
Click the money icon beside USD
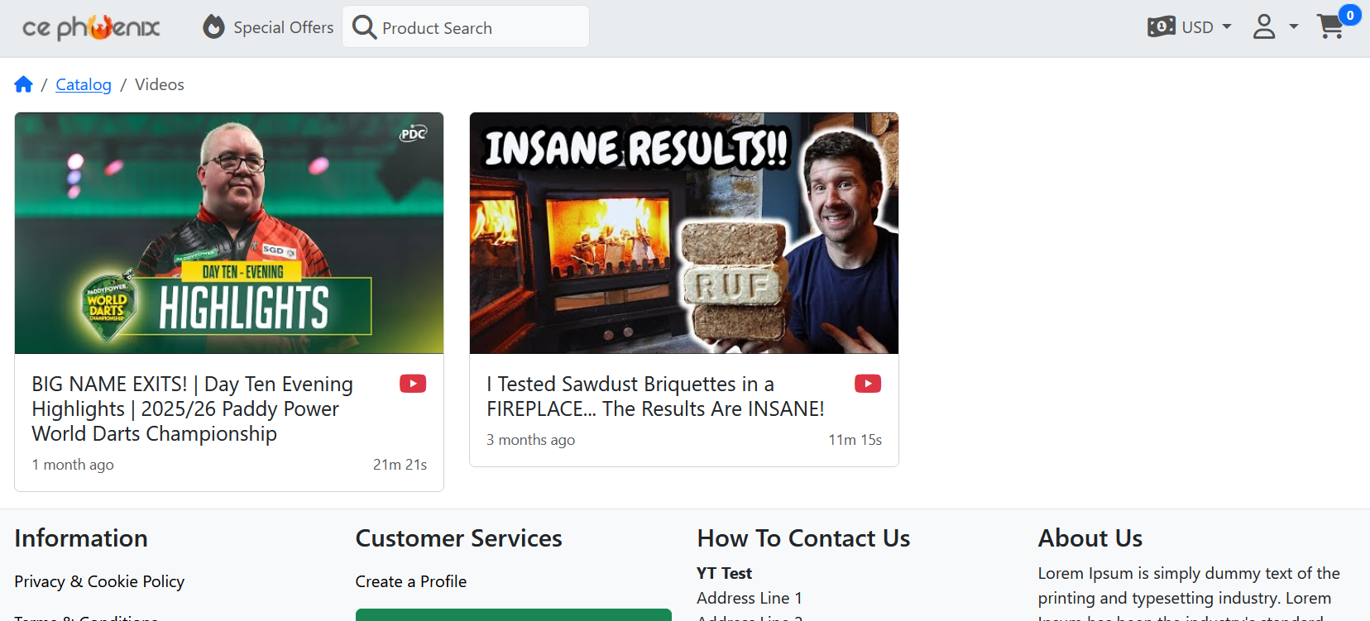click(x=1162, y=27)
